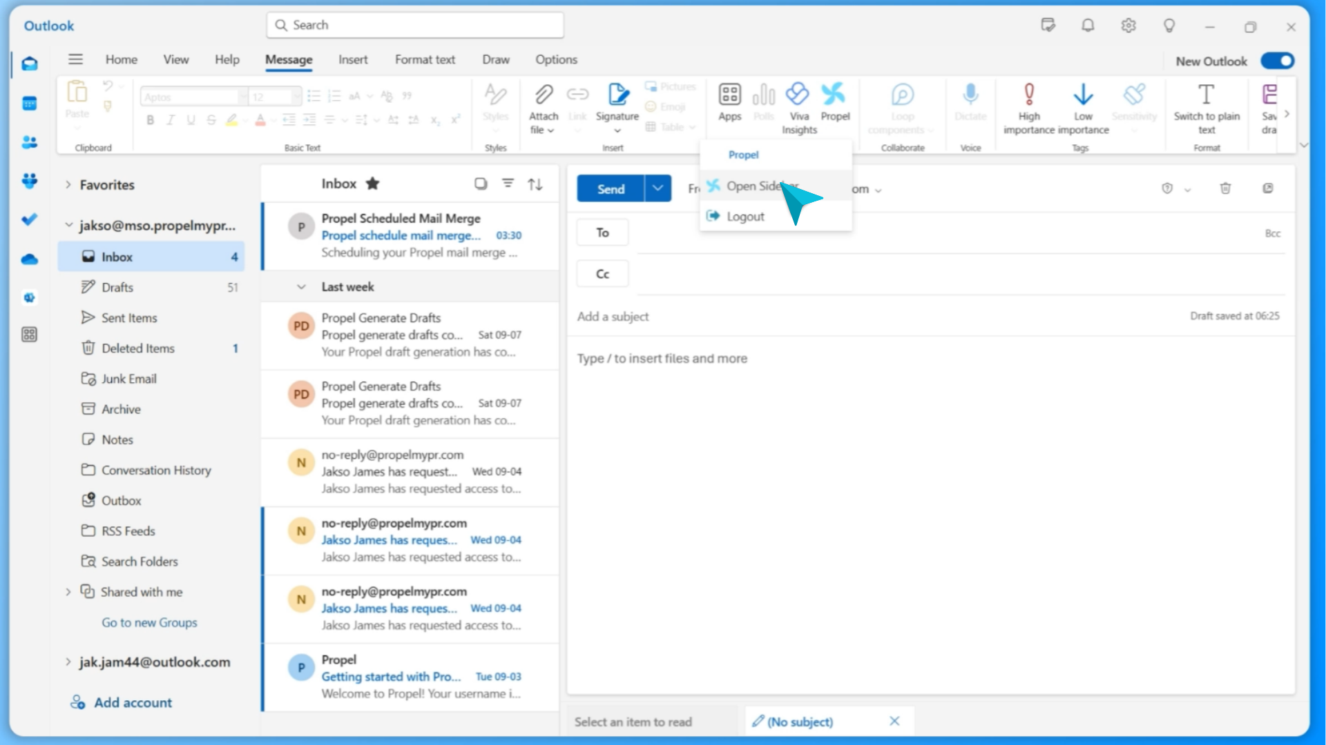Select the Options ribbon tab

[556, 59]
